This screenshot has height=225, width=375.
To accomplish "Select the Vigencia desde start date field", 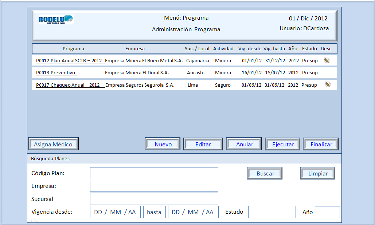I will click(115, 212).
